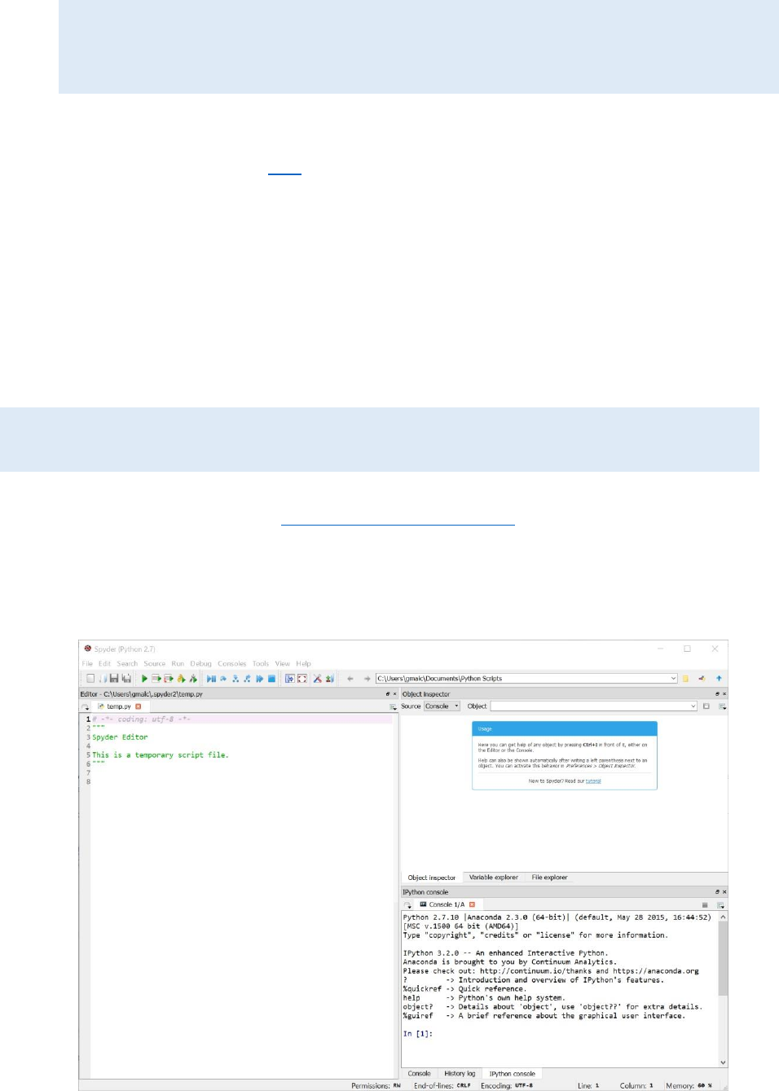Open Object inspector options menu icon
The height and width of the screenshot is (1091, 779).
(722, 706)
